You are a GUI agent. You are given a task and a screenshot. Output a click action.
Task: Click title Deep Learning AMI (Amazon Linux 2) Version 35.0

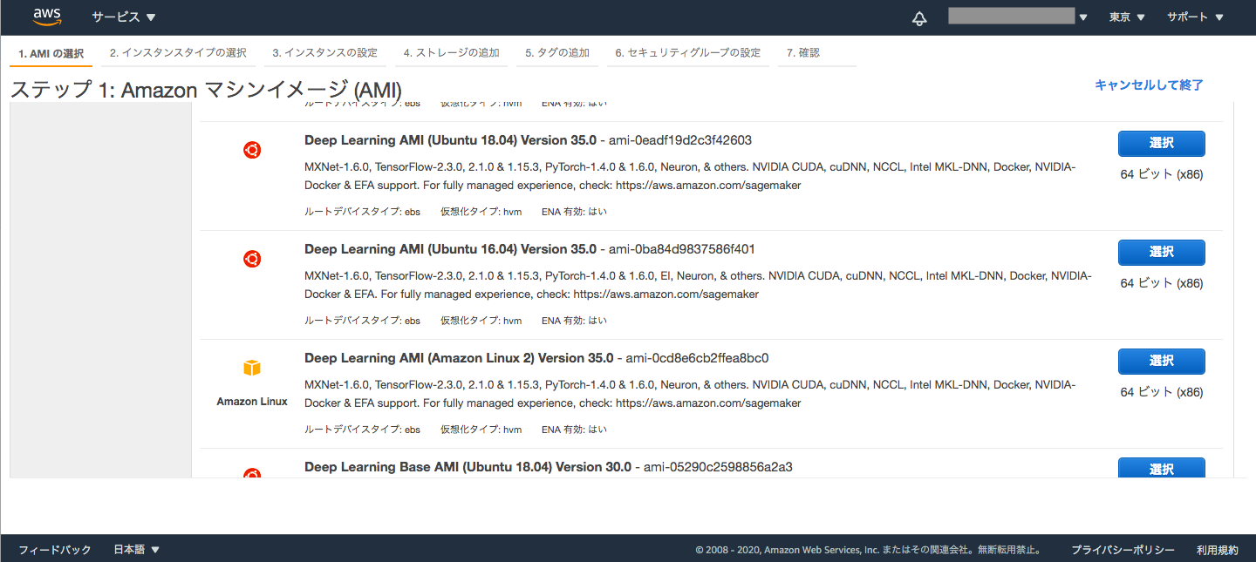click(x=459, y=358)
